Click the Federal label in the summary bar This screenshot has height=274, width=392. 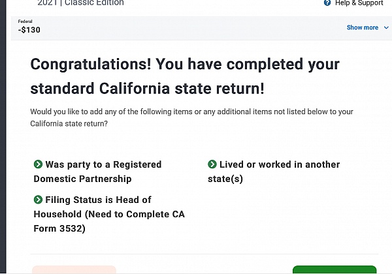[25, 22]
